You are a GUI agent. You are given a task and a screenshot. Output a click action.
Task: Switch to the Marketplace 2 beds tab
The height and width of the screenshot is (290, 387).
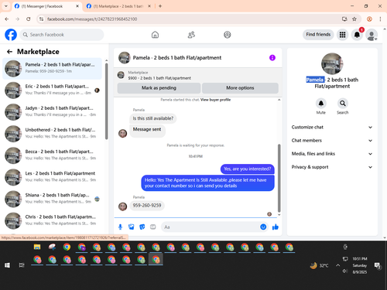(x=118, y=6)
